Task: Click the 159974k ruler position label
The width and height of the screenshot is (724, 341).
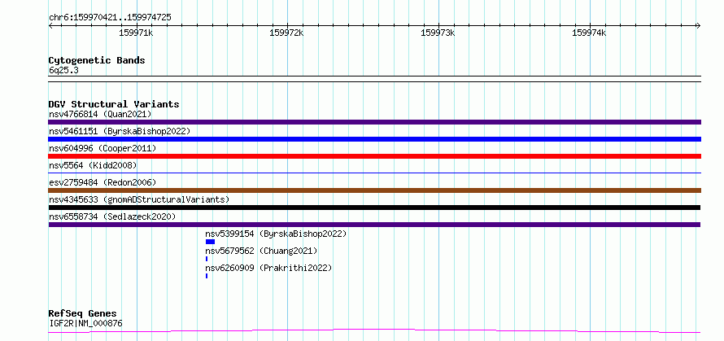Action: click(x=589, y=33)
